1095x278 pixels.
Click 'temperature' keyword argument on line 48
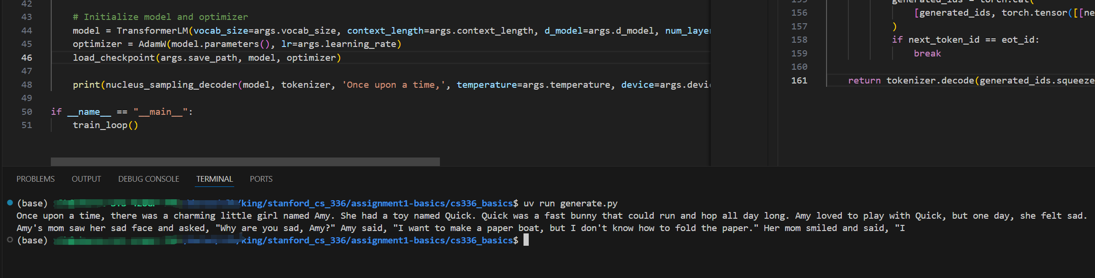(486, 84)
